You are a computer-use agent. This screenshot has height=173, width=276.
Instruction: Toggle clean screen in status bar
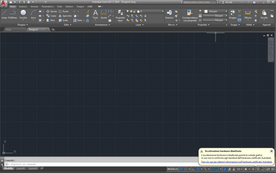[268, 169]
